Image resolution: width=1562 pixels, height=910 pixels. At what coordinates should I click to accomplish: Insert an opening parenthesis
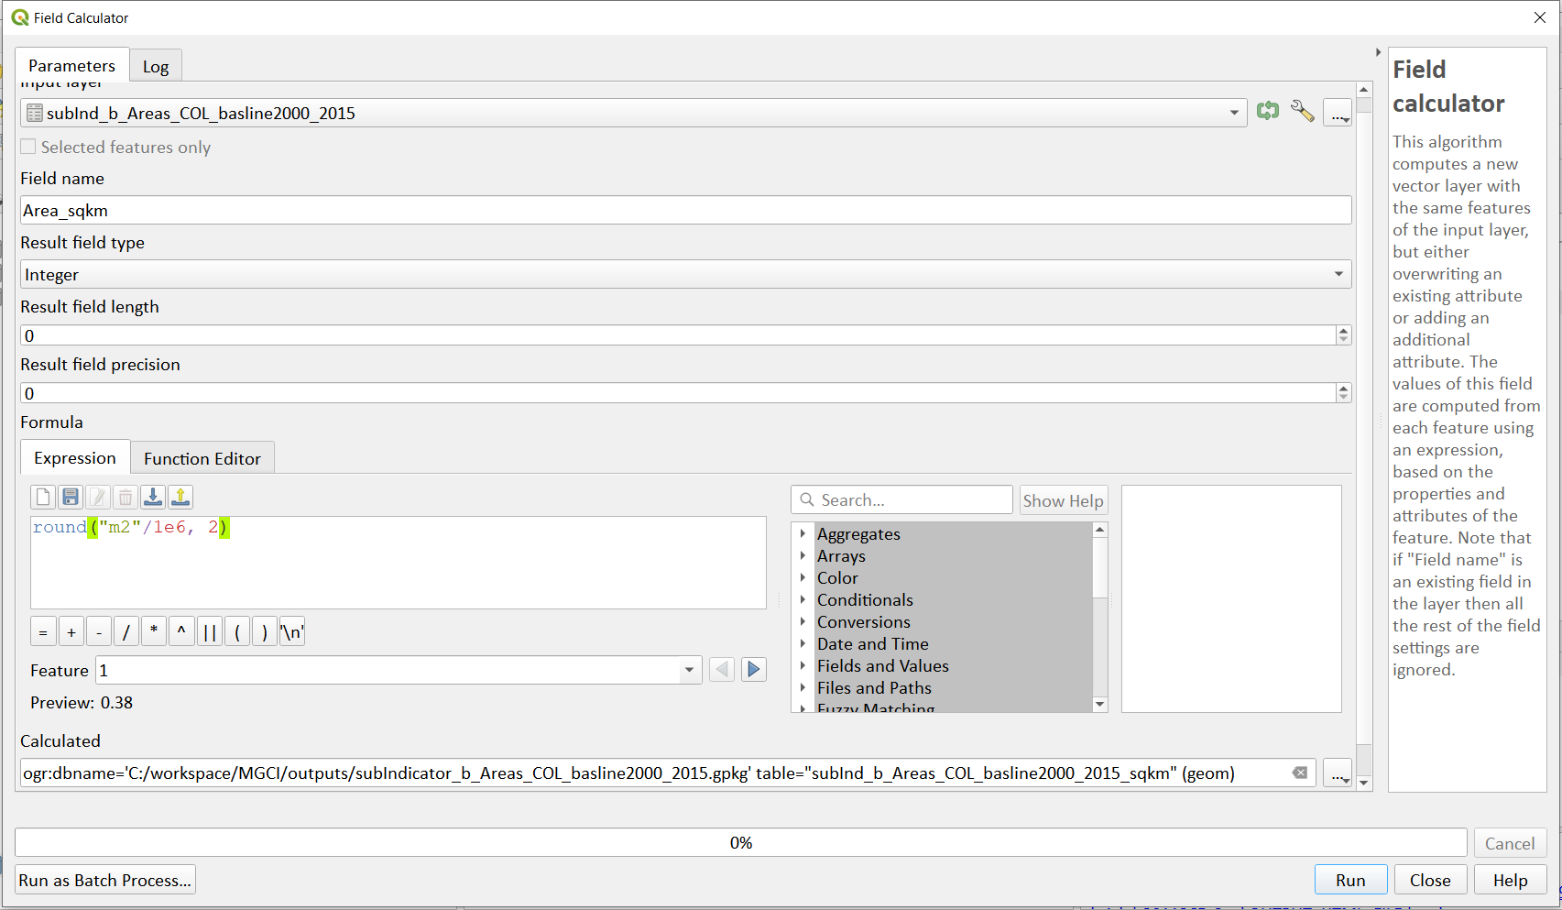[237, 632]
